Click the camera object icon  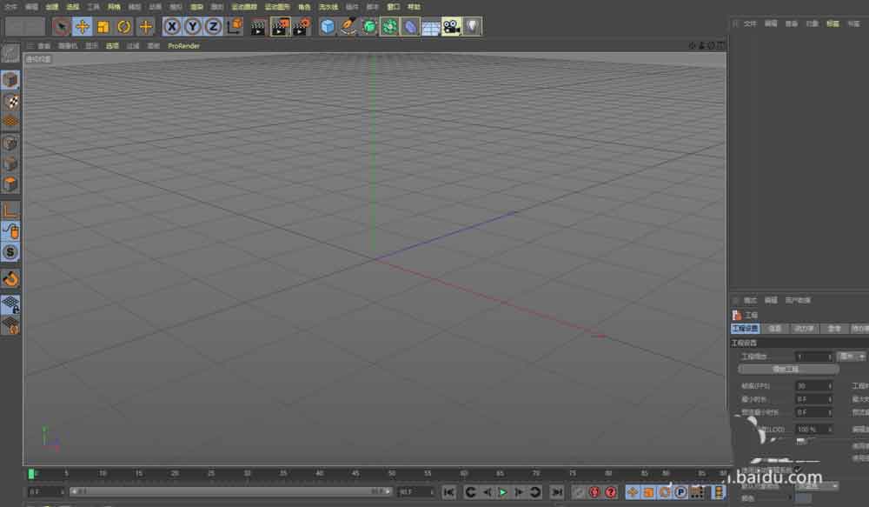coord(451,27)
